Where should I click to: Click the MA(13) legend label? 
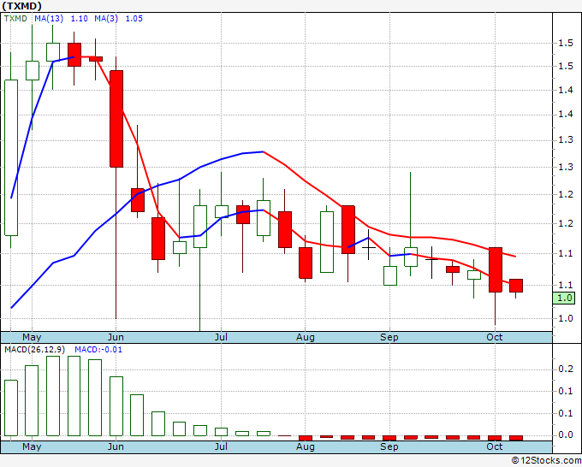click(49, 19)
